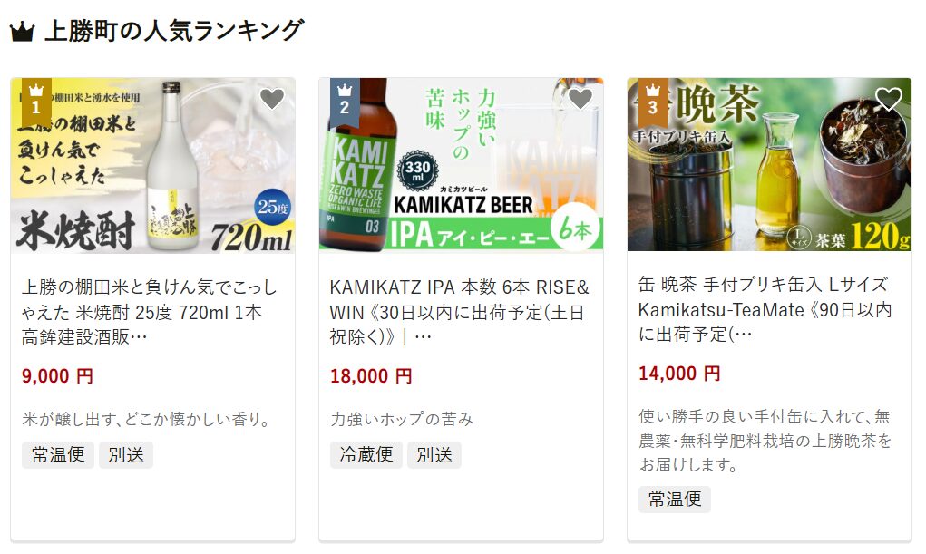Screen dimensions: 926x554
Task: Select 常温便 tag on the shochu card
Action: (58, 455)
